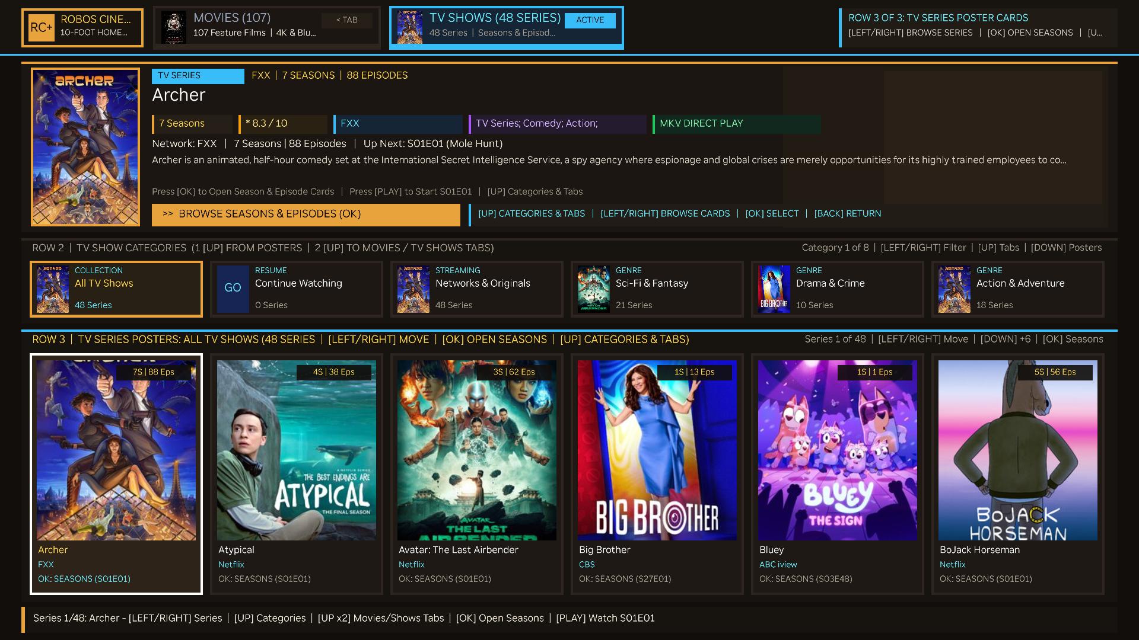Click the TV Series; Comedy; Action genre chip
This screenshot has height=640, width=1139.
[x=558, y=124]
